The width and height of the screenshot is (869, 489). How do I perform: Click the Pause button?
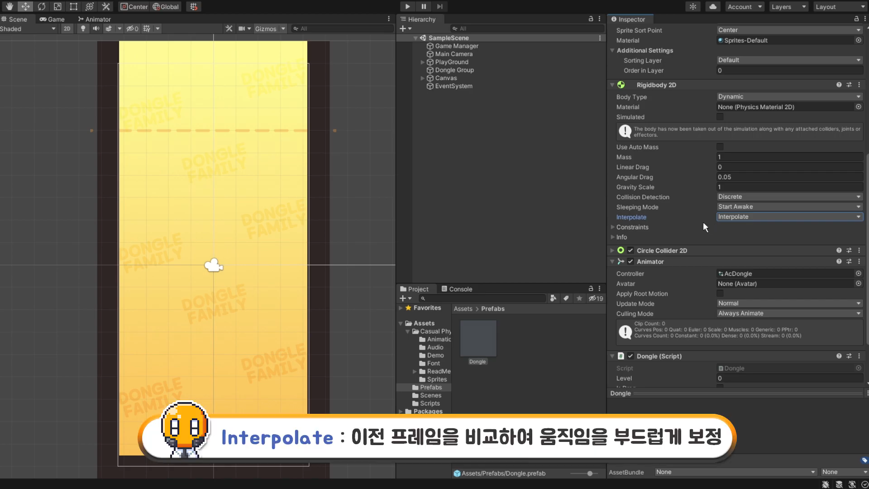(x=424, y=6)
